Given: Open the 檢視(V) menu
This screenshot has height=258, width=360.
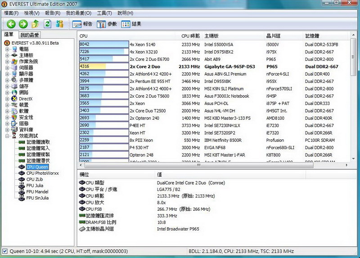Looking at the screenshot, I should pyautogui.click(x=31, y=13).
